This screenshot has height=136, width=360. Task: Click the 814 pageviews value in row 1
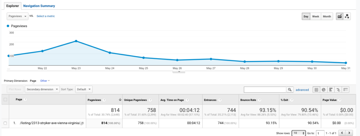click(104, 123)
